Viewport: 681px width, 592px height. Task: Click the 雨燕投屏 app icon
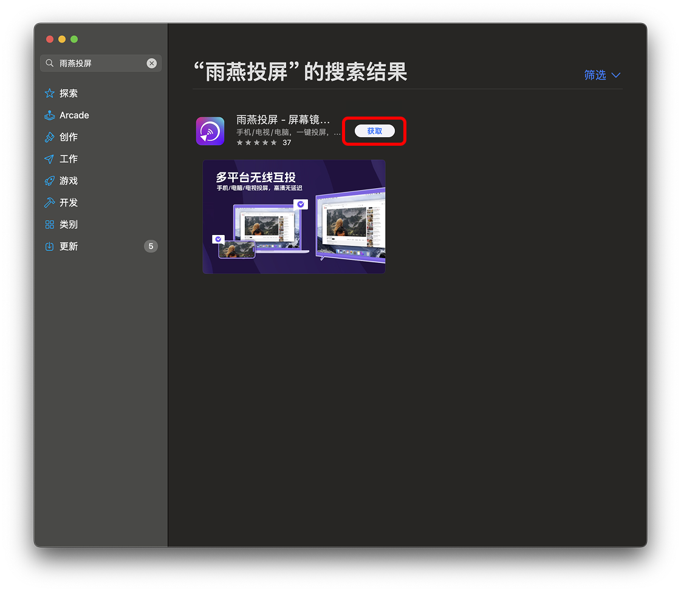tap(210, 131)
